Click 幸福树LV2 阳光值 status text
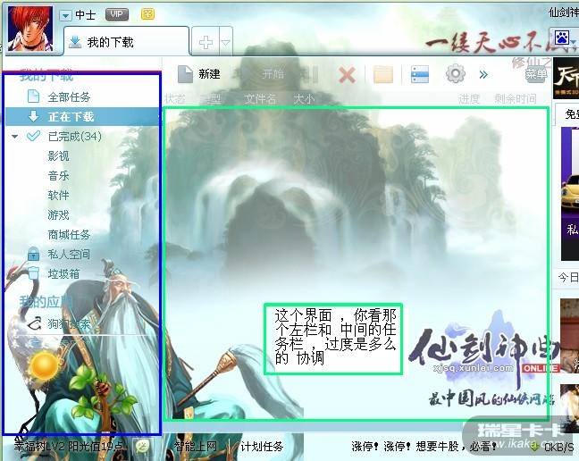This screenshot has height=461, width=579. 68,446
